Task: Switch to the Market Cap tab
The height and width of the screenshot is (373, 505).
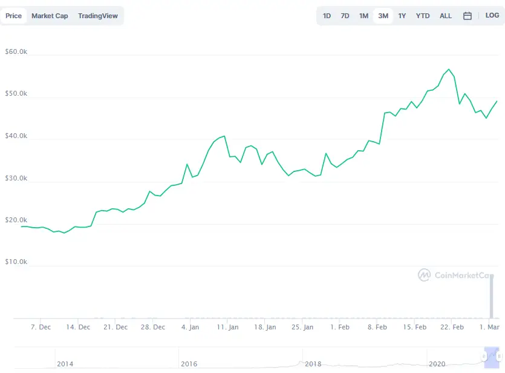Action: (50, 16)
